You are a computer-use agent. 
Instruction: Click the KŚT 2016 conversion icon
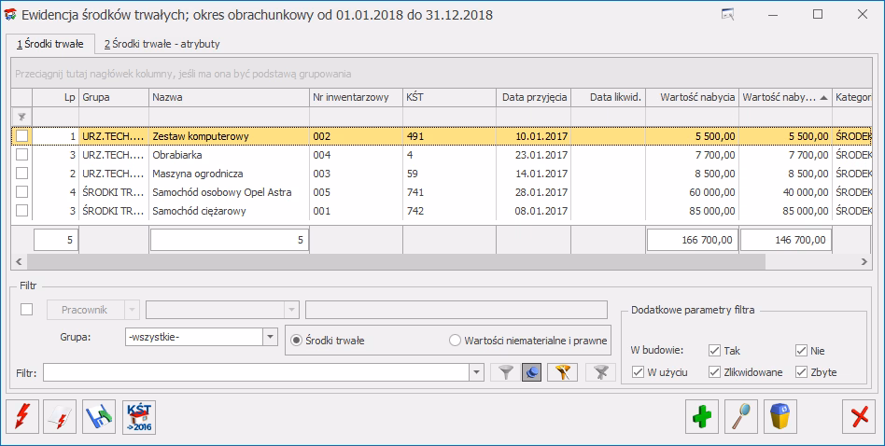tap(138, 416)
